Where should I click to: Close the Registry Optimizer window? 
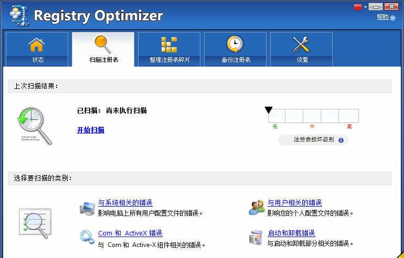(x=391, y=7)
